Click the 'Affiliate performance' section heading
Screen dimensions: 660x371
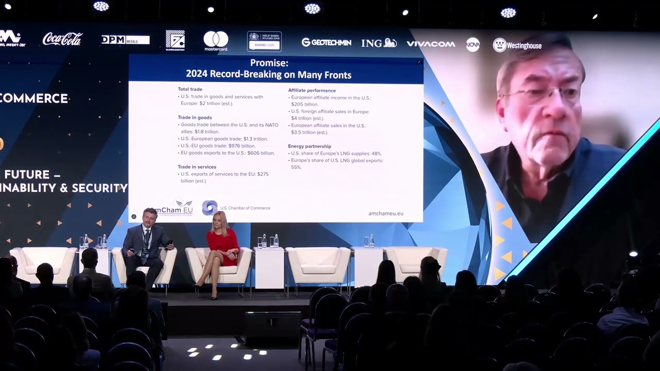tap(312, 91)
